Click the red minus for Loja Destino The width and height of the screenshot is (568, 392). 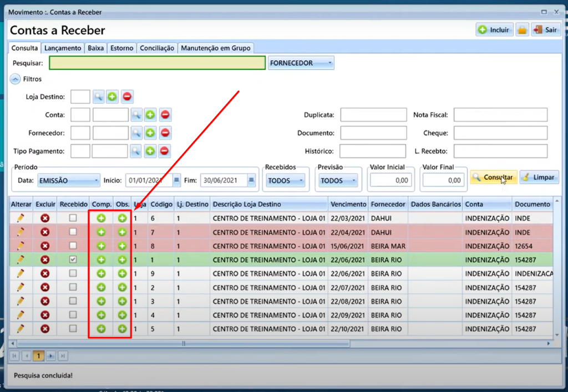127,96
